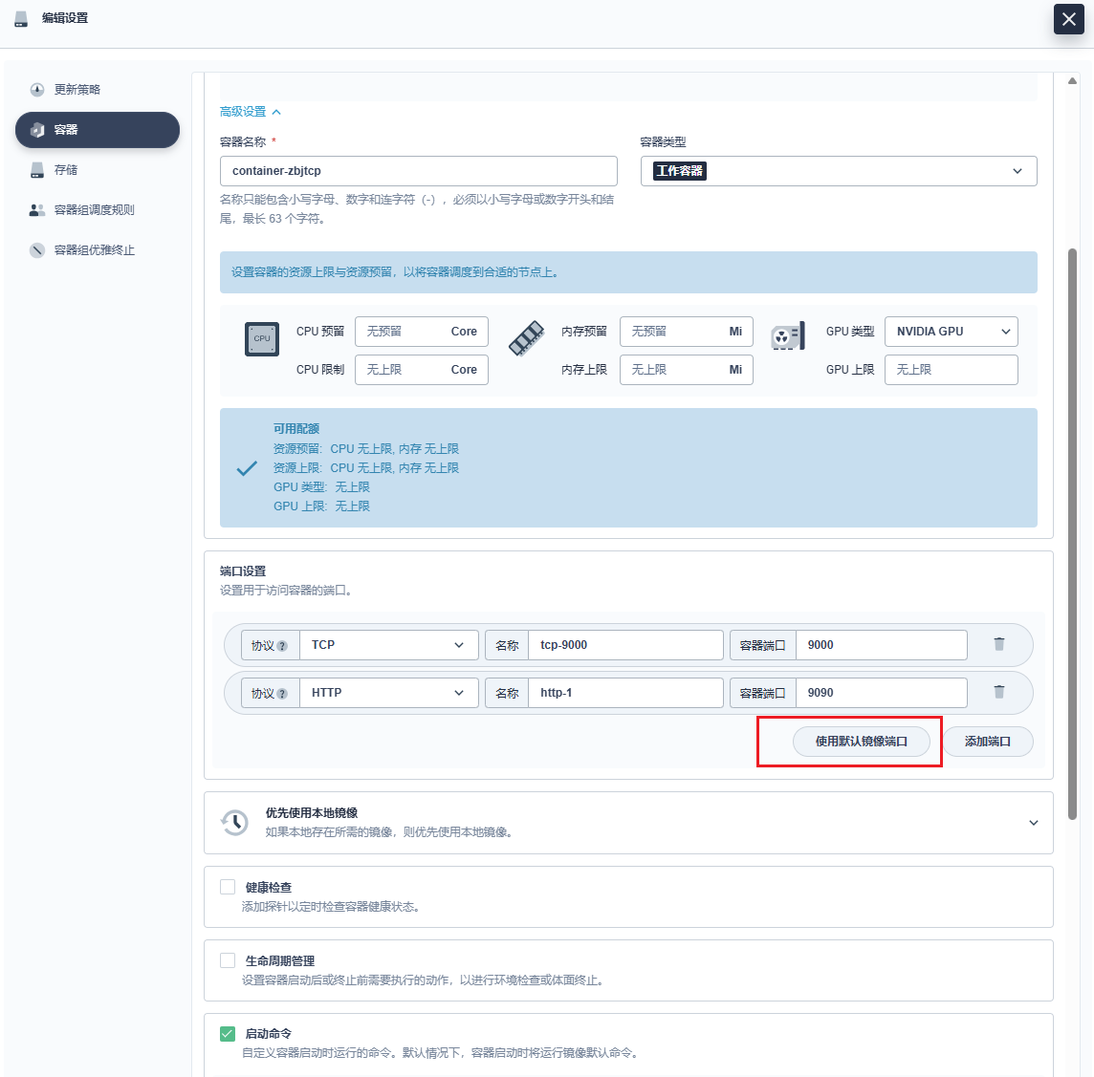Click the GPU card icon
Viewport: 1094px width, 1077px height.
788,336
